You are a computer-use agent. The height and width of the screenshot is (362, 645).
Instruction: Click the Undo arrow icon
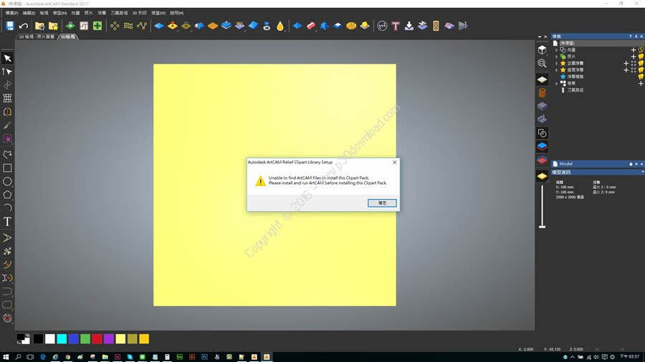pyautogui.click(x=24, y=26)
